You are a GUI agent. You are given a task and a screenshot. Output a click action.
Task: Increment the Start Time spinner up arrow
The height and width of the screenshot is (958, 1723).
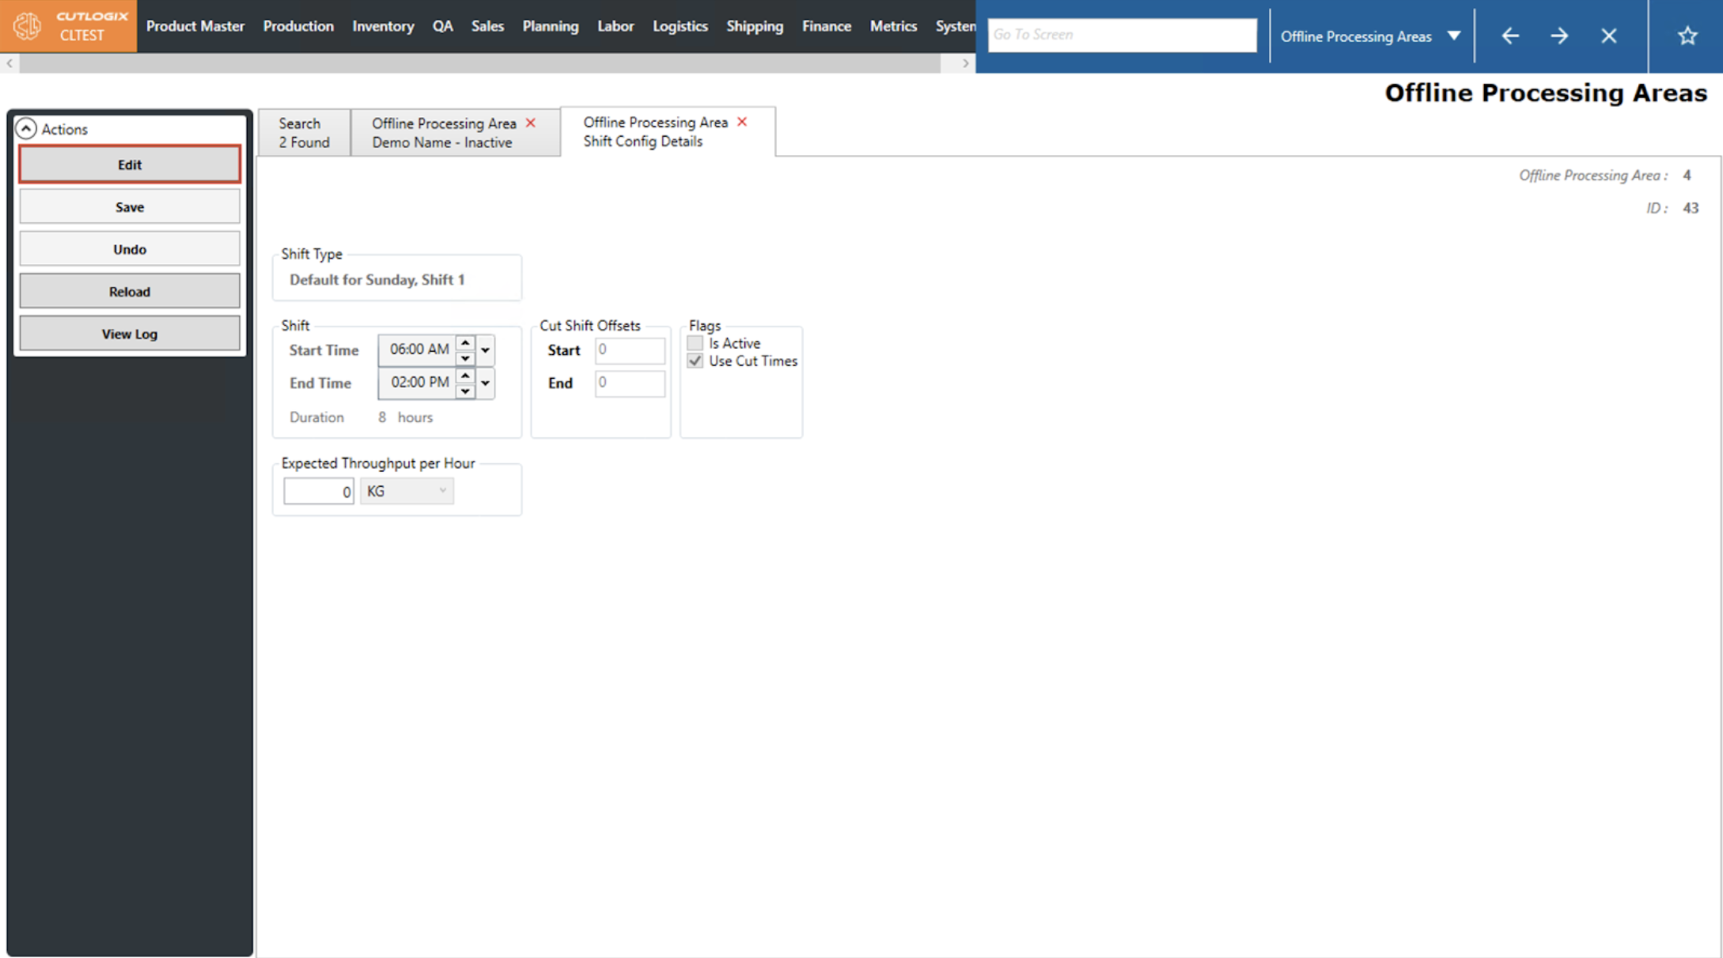pyautogui.click(x=465, y=343)
